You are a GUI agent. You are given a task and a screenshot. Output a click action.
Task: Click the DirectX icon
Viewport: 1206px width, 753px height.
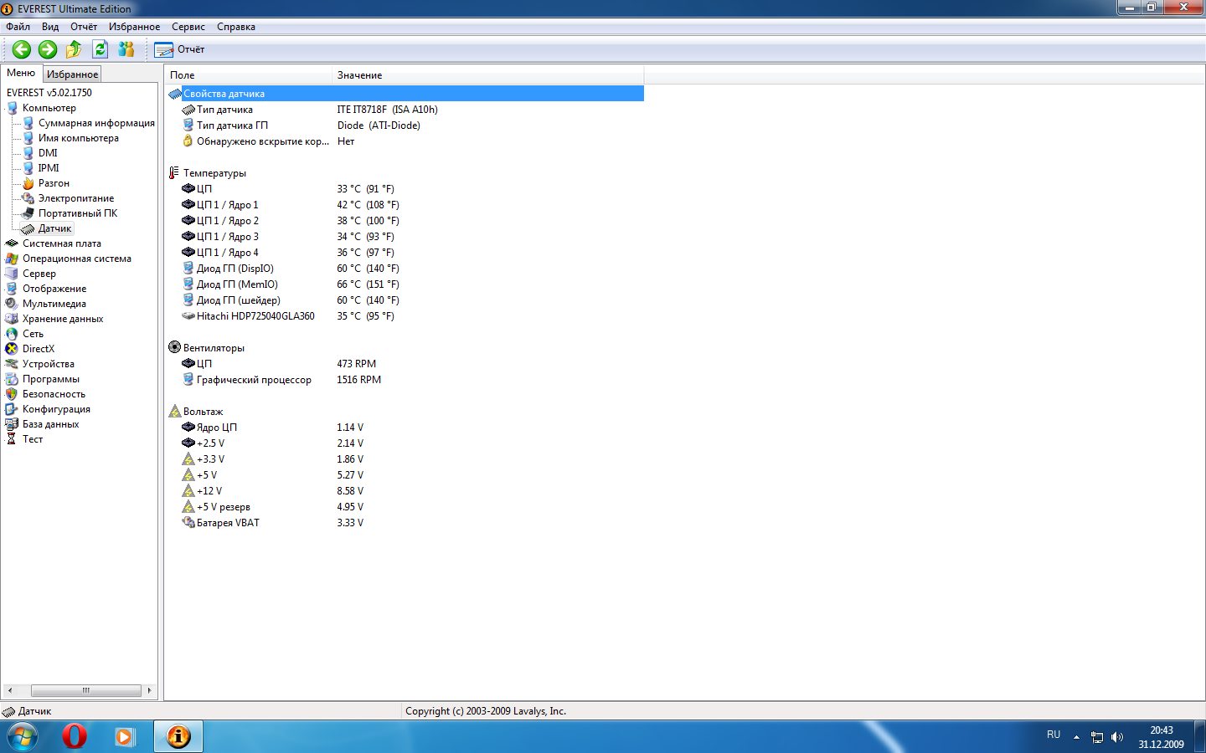[x=12, y=349]
